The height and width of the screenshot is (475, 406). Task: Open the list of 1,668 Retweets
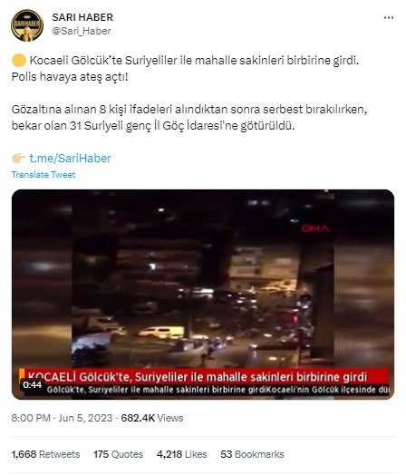coord(45,454)
